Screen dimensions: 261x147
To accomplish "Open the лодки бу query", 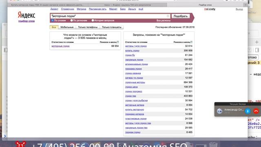I will point(130,55).
